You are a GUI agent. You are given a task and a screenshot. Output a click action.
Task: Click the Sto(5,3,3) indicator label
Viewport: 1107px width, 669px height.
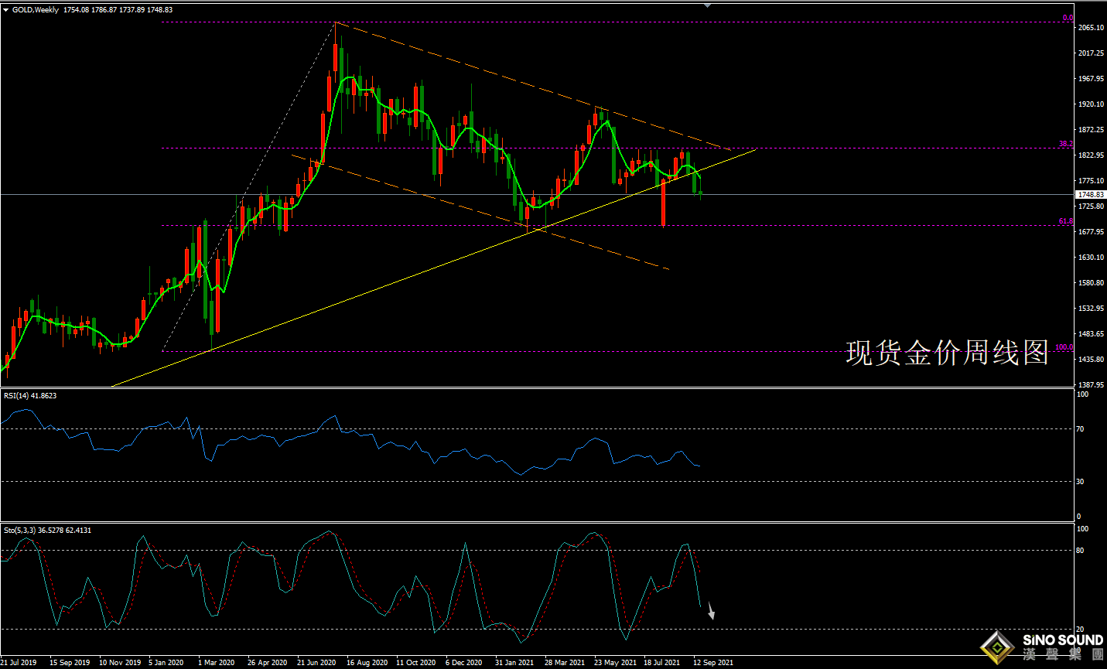(x=47, y=531)
